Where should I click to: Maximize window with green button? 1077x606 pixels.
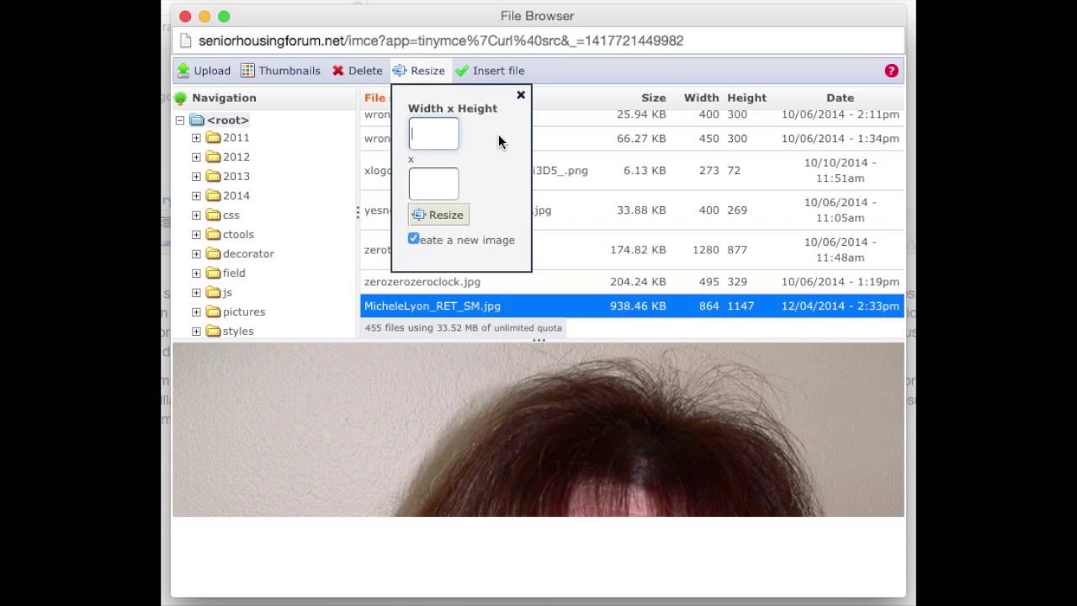coord(224,16)
